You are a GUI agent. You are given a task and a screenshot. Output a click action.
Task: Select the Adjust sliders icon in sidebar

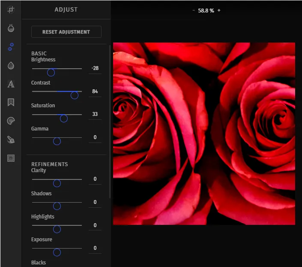[x=11, y=47]
